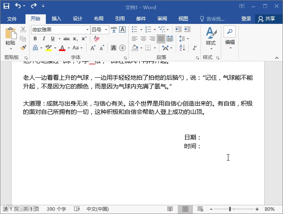
Task: Undo the last action
Action: click(x=18, y=6)
